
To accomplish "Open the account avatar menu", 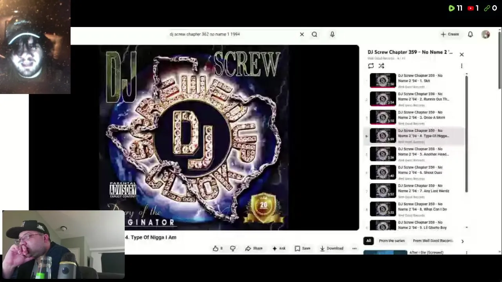I will click(x=486, y=34).
